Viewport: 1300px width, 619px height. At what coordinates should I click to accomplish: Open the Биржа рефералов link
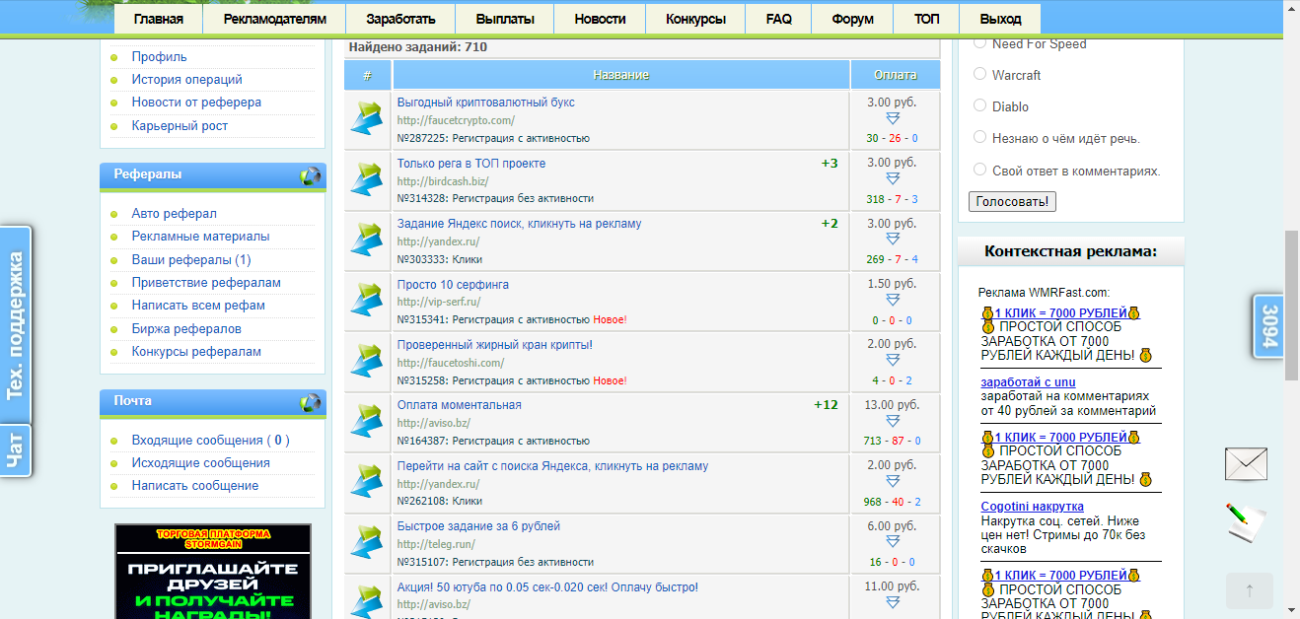(x=186, y=328)
